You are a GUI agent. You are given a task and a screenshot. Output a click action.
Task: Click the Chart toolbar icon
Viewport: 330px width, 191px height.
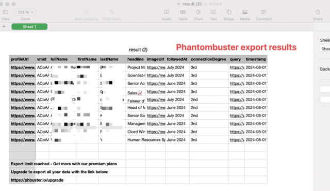198,12
